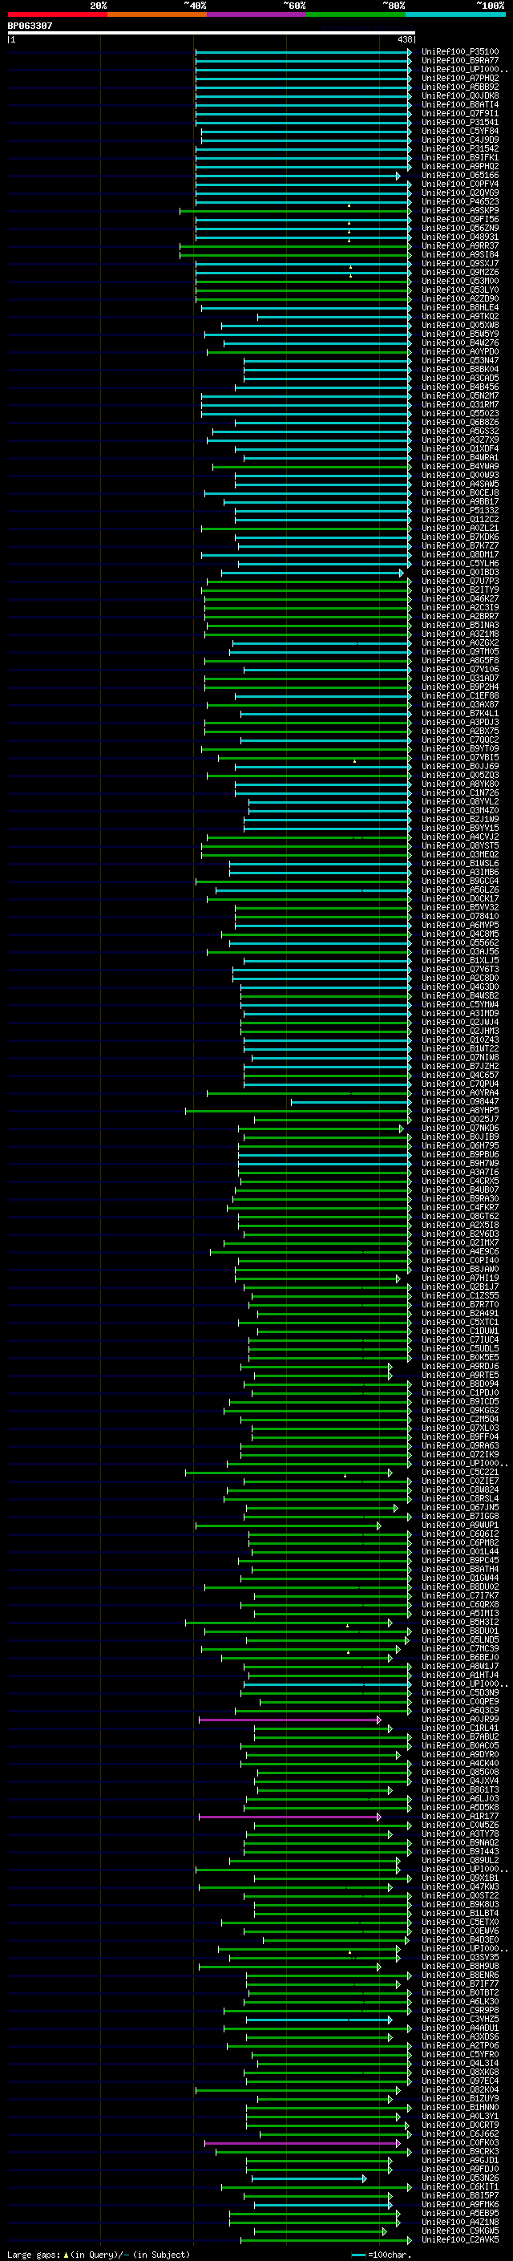This screenshot has height=2261, width=513.
Task: Click hit label UniRef100_A9SKP9
Action: pos(460,211)
